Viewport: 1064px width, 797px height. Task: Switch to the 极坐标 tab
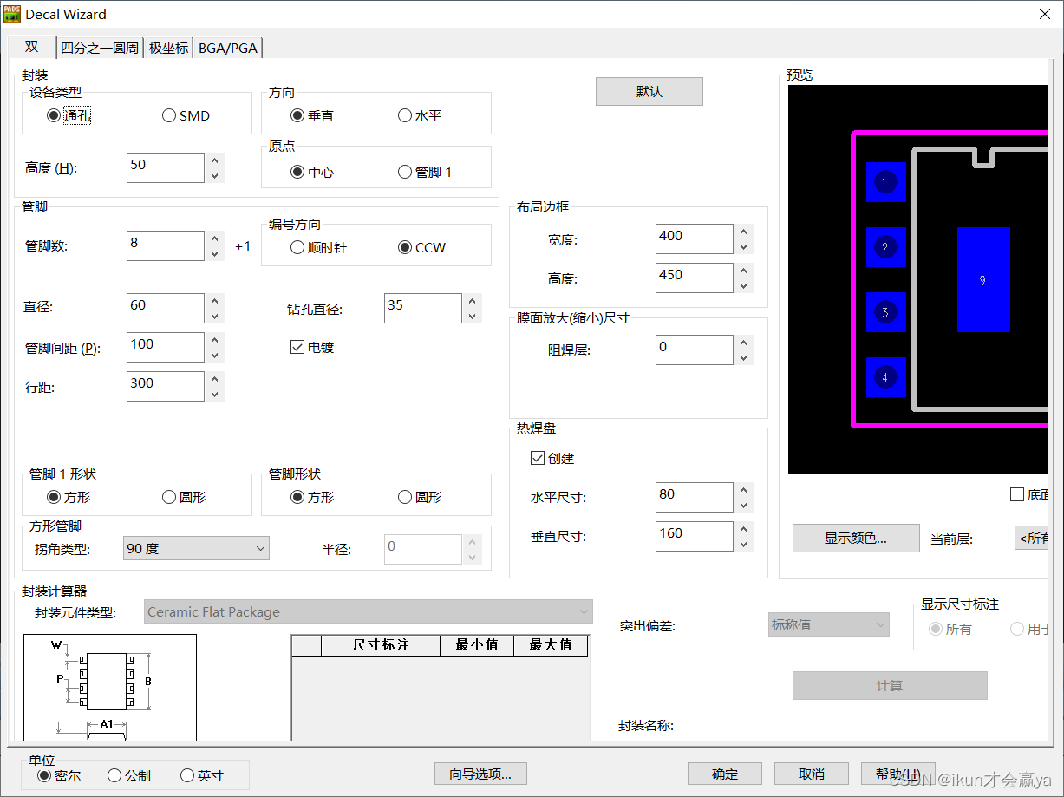(168, 48)
